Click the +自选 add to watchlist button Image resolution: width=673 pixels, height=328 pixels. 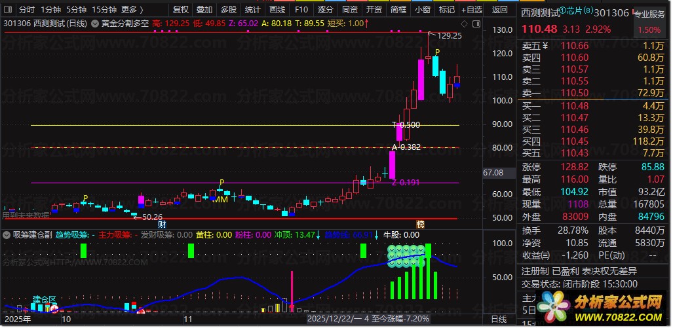point(472,9)
